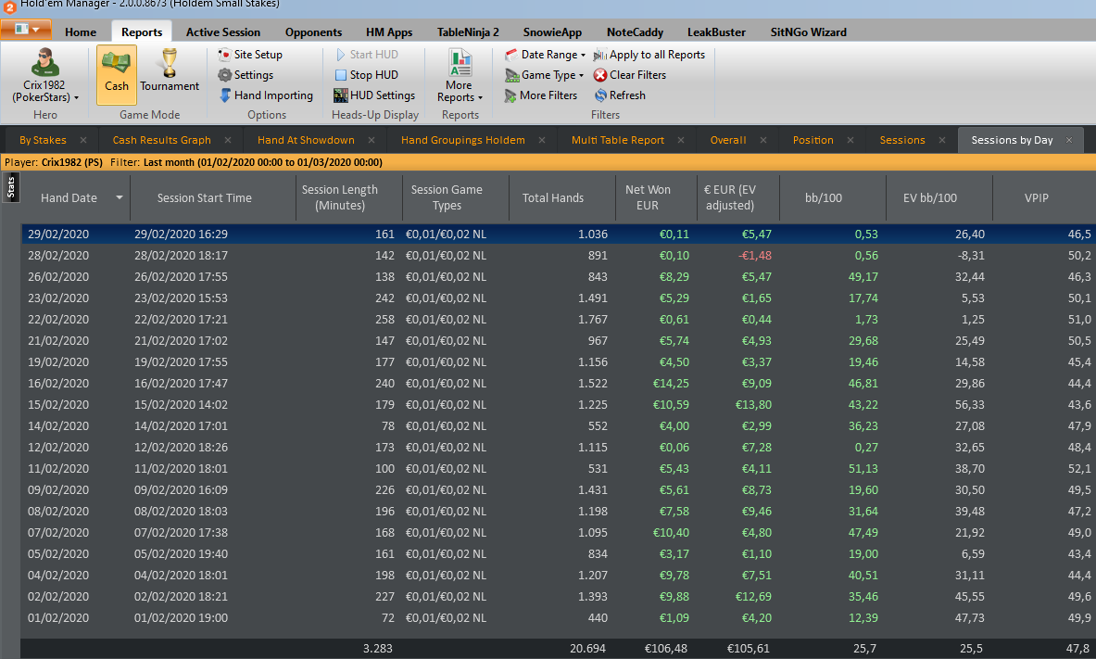Click Stop HUD

pyautogui.click(x=367, y=75)
